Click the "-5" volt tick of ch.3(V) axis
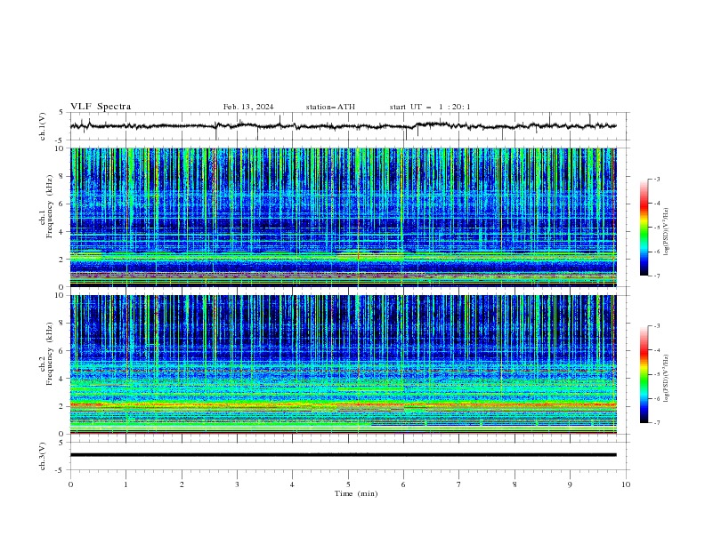 (x=61, y=470)
